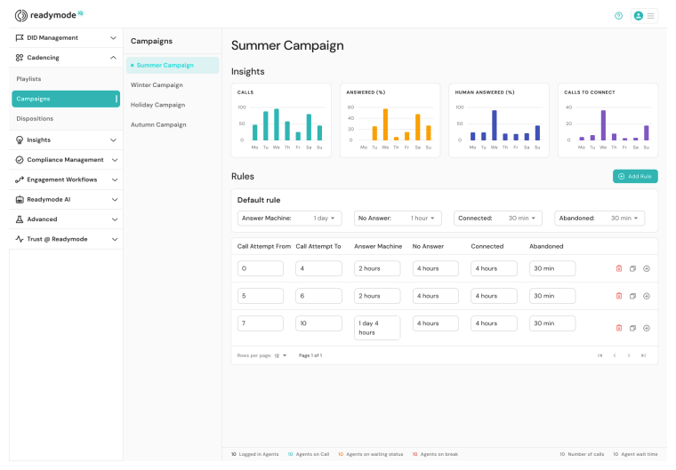Viewport: 676px width, 470px height.
Task: Open the rows per page selector
Action: pos(281,355)
